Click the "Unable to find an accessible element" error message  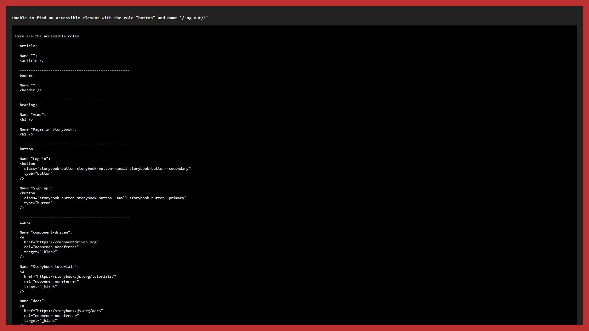pos(110,18)
